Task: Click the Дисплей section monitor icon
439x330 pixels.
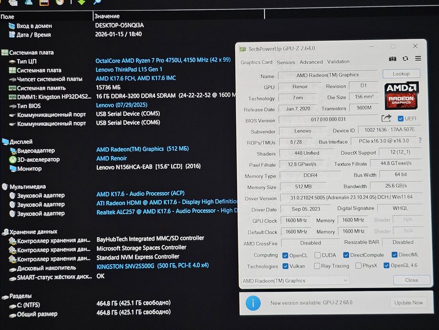Action: click(x=5, y=142)
